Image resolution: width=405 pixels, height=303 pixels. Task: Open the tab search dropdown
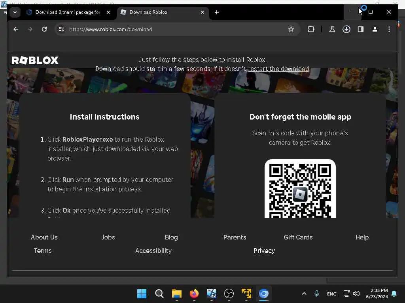click(15, 12)
